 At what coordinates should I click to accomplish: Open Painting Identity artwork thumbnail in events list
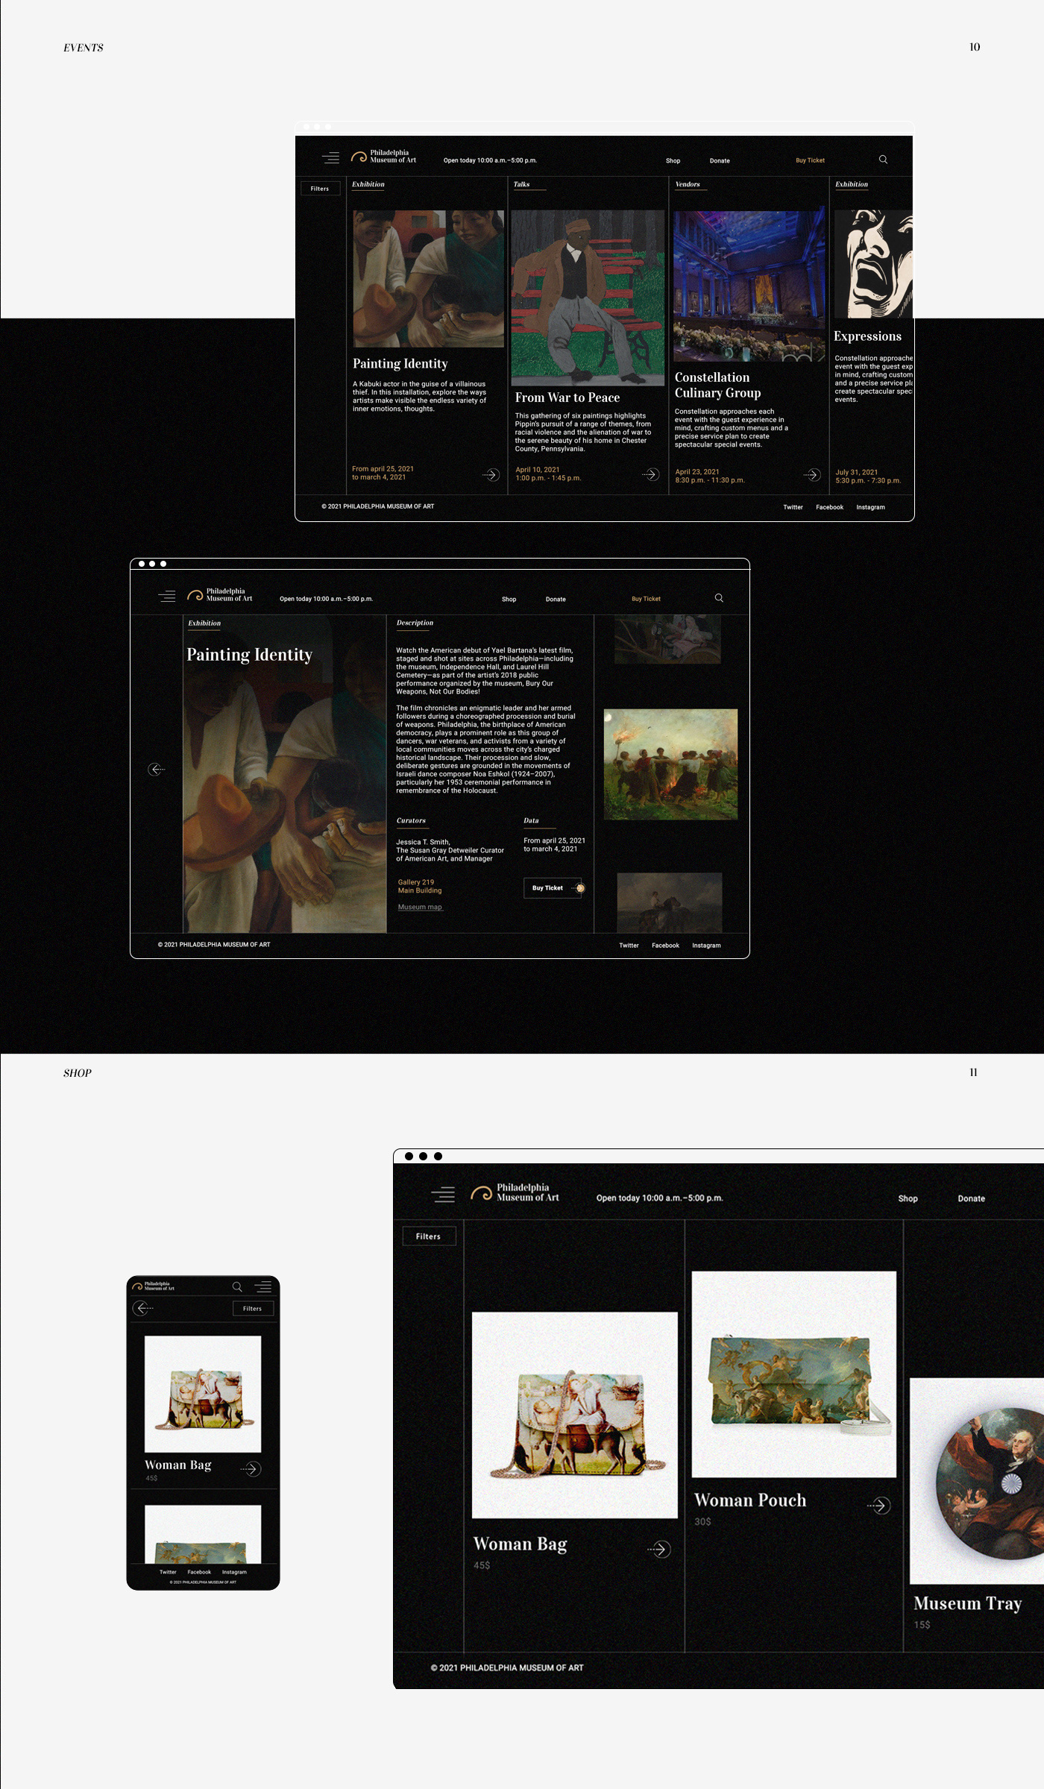coord(429,279)
